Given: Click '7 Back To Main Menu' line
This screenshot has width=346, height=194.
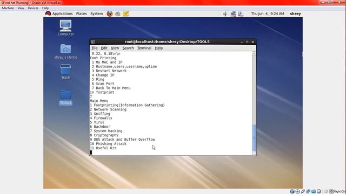Looking at the screenshot, I should point(111,88).
